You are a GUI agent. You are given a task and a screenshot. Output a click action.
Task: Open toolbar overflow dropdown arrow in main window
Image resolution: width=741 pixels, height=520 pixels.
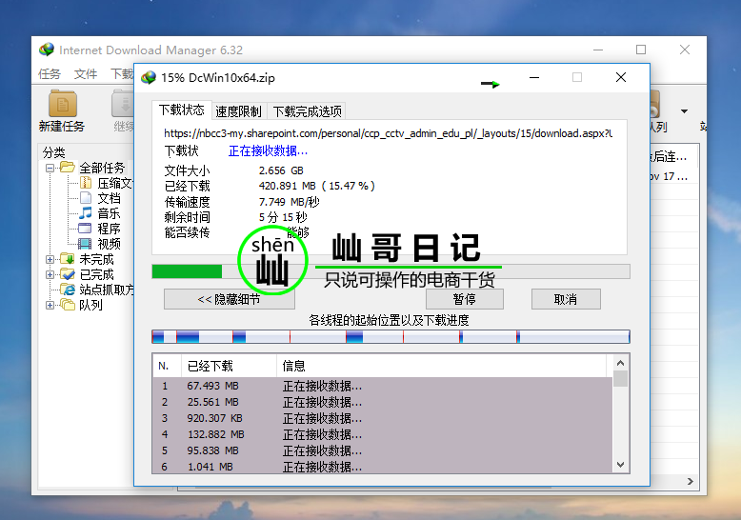[684, 111]
